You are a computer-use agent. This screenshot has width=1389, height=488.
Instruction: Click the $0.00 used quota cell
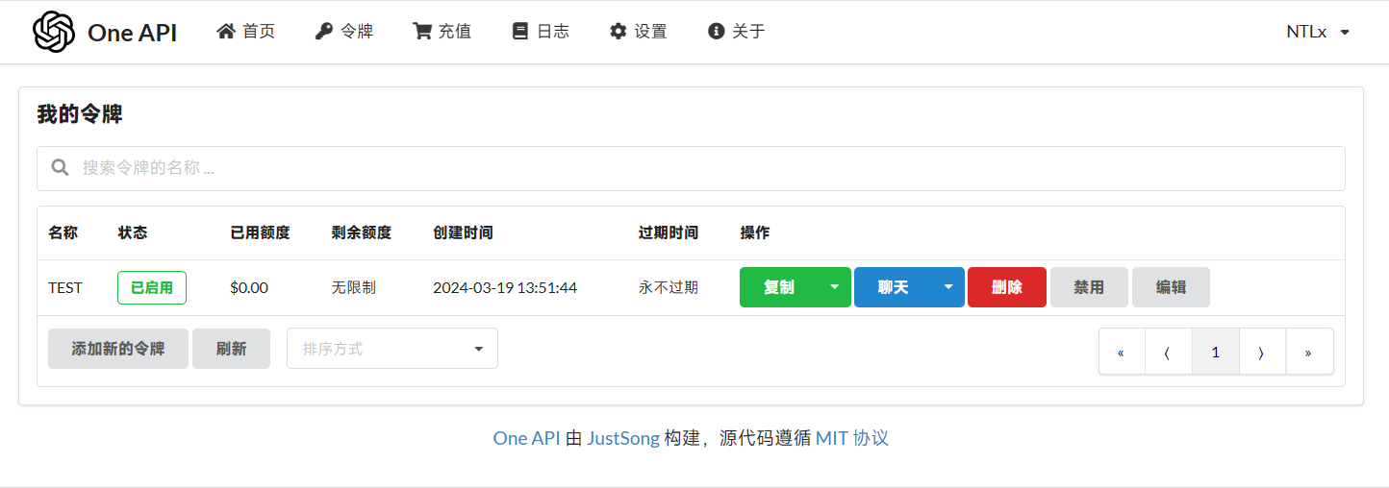[x=249, y=287]
